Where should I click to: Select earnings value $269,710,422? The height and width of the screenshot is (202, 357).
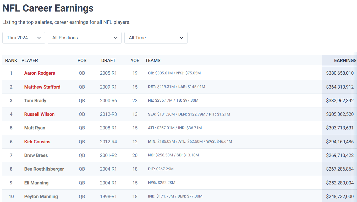coord(340,155)
